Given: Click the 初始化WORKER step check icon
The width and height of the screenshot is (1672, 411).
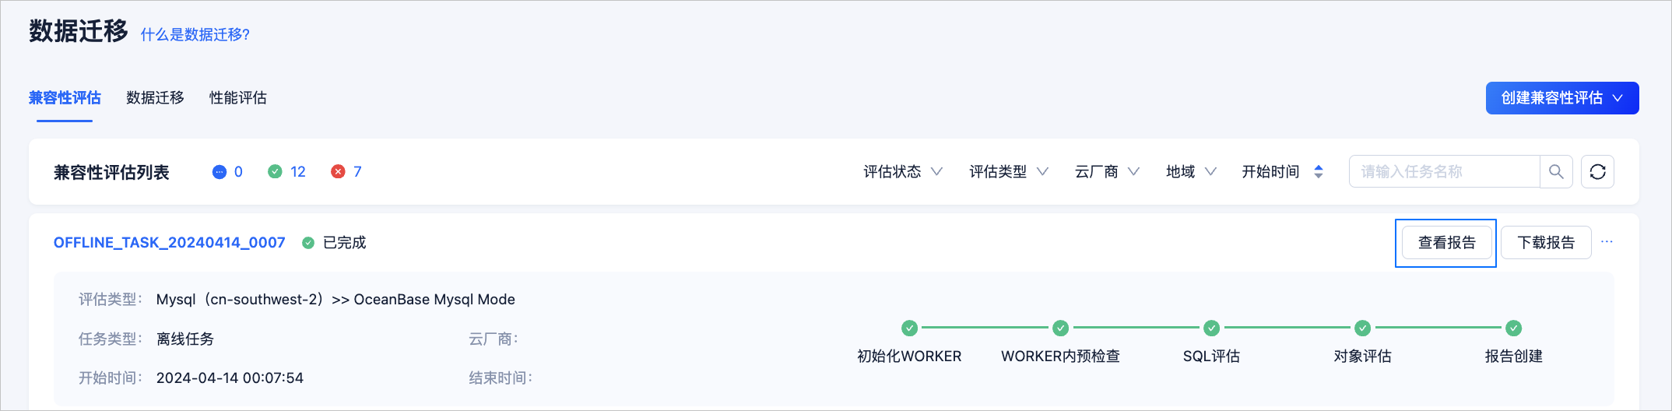Looking at the screenshot, I should pyautogui.click(x=909, y=328).
